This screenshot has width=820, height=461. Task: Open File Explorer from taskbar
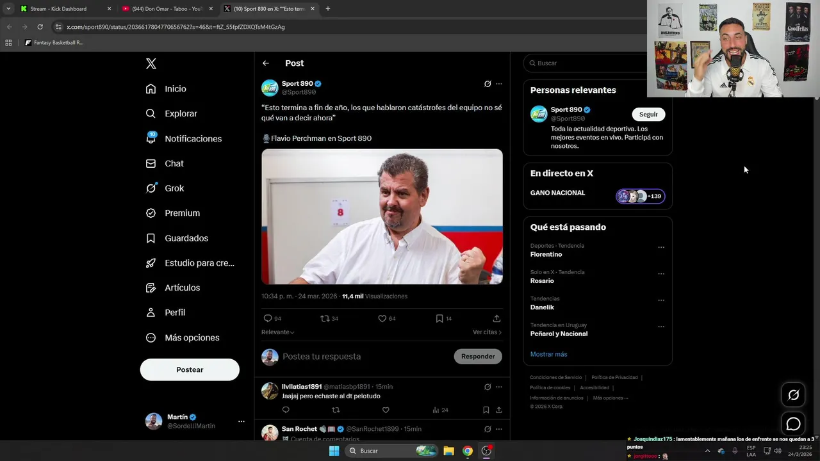tap(449, 451)
